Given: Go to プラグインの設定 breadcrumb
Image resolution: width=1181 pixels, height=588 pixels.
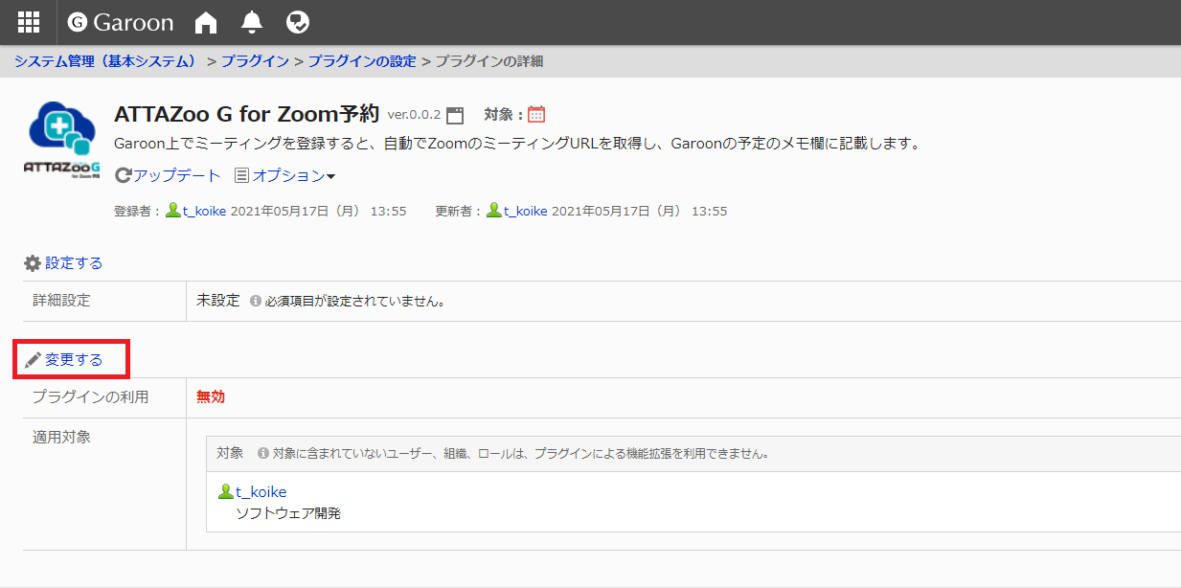Looking at the screenshot, I should click(x=362, y=61).
